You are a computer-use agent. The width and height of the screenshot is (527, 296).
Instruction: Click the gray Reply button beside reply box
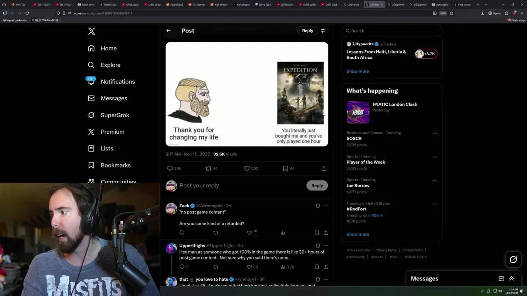pyautogui.click(x=317, y=185)
